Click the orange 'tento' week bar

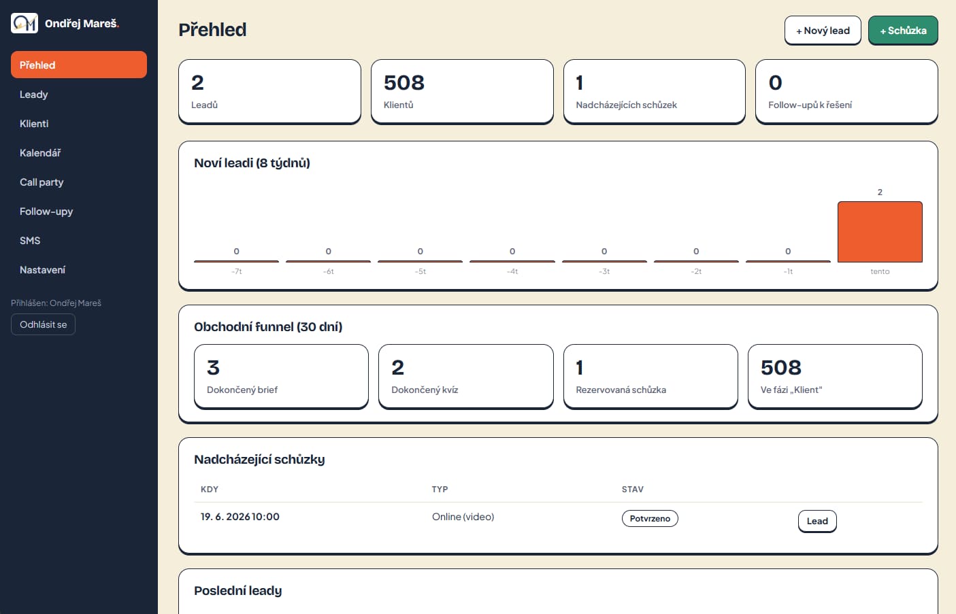coord(880,232)
